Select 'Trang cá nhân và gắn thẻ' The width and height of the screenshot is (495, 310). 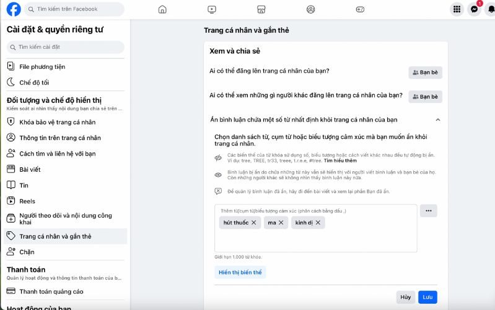pos(65,236)
